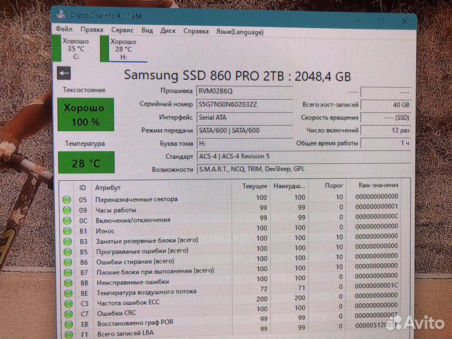Click status circle for attribute B7
The image size is (452, 339).
[x=68, y=272]
